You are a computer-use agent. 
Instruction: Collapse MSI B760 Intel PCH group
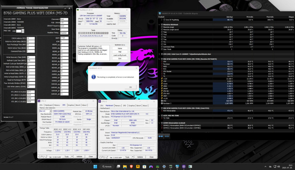[159, 108]
